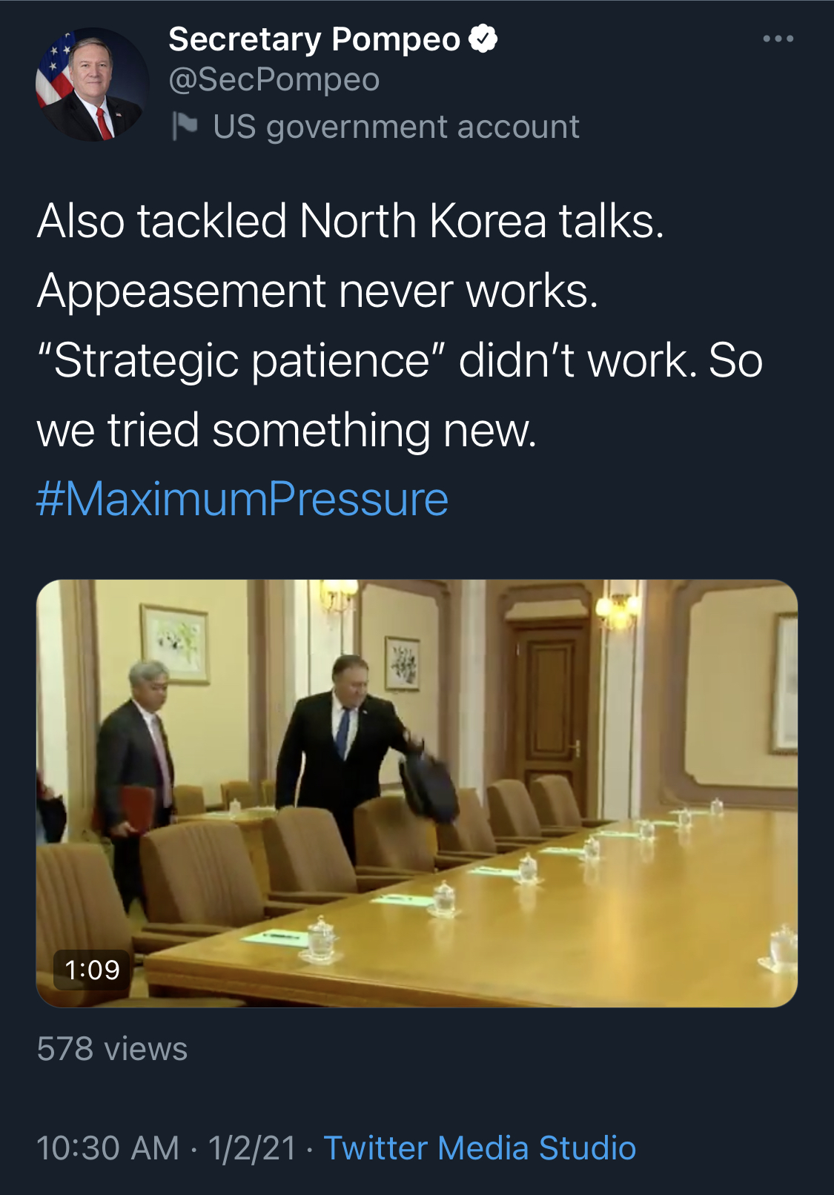
Task: Tap the US government account label
Action: click(396, 127)
